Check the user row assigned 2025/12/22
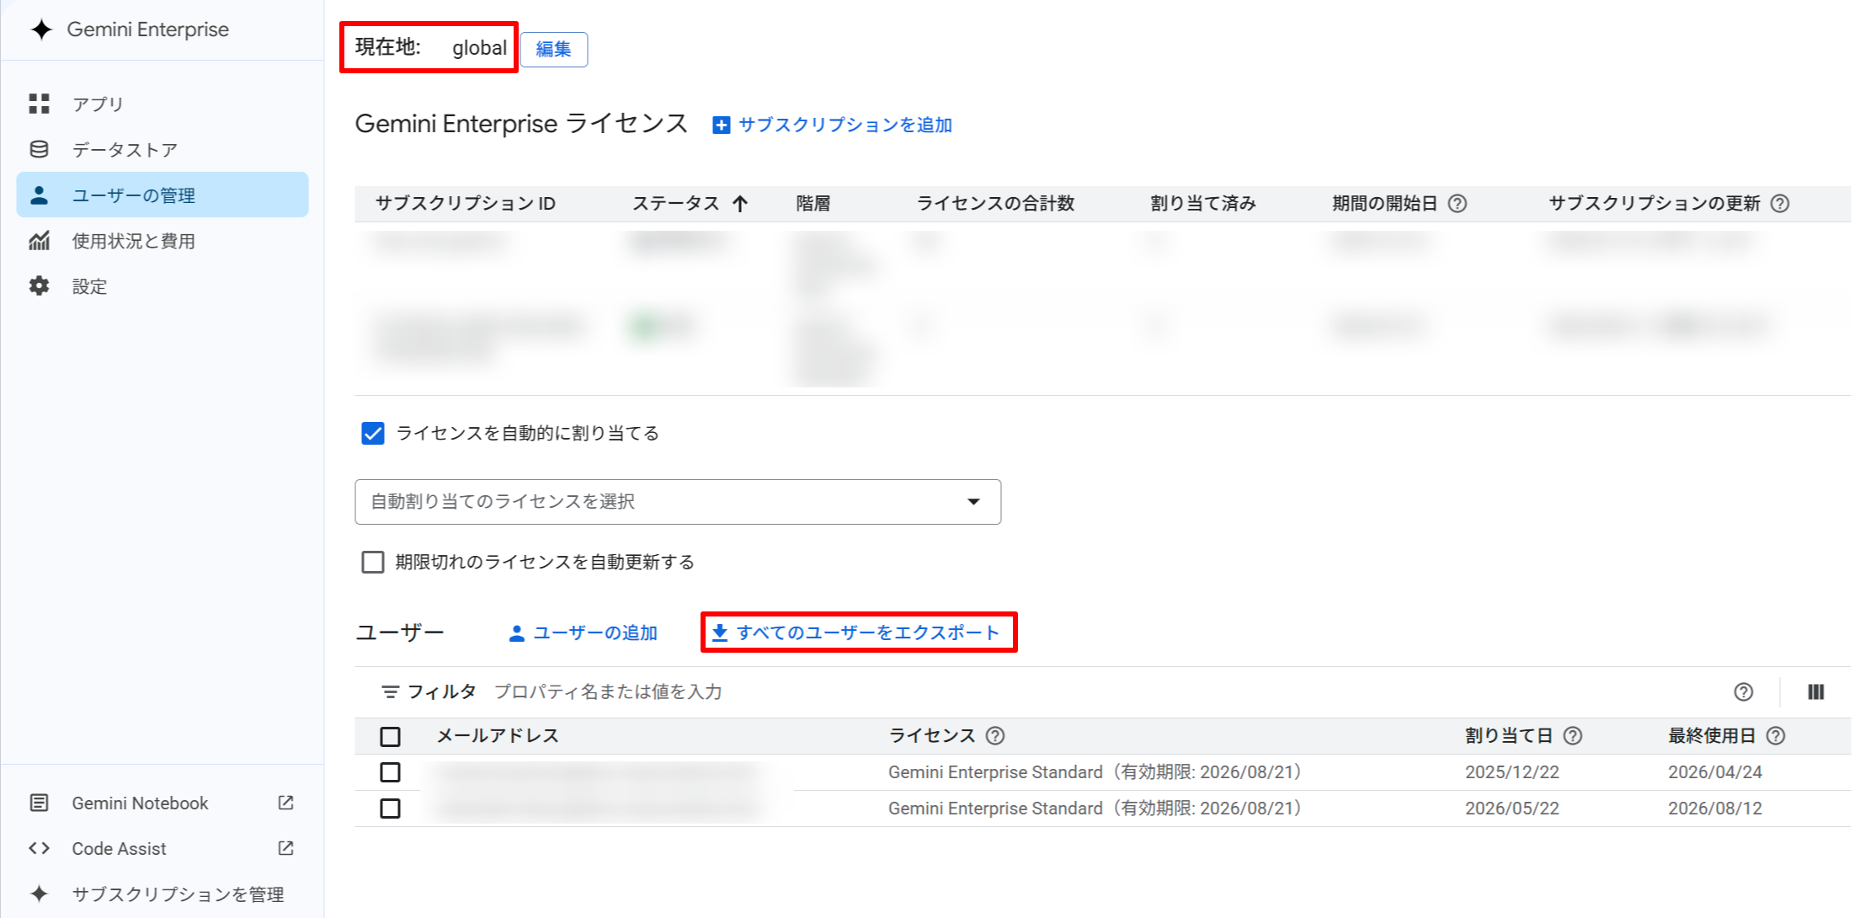 390,772
